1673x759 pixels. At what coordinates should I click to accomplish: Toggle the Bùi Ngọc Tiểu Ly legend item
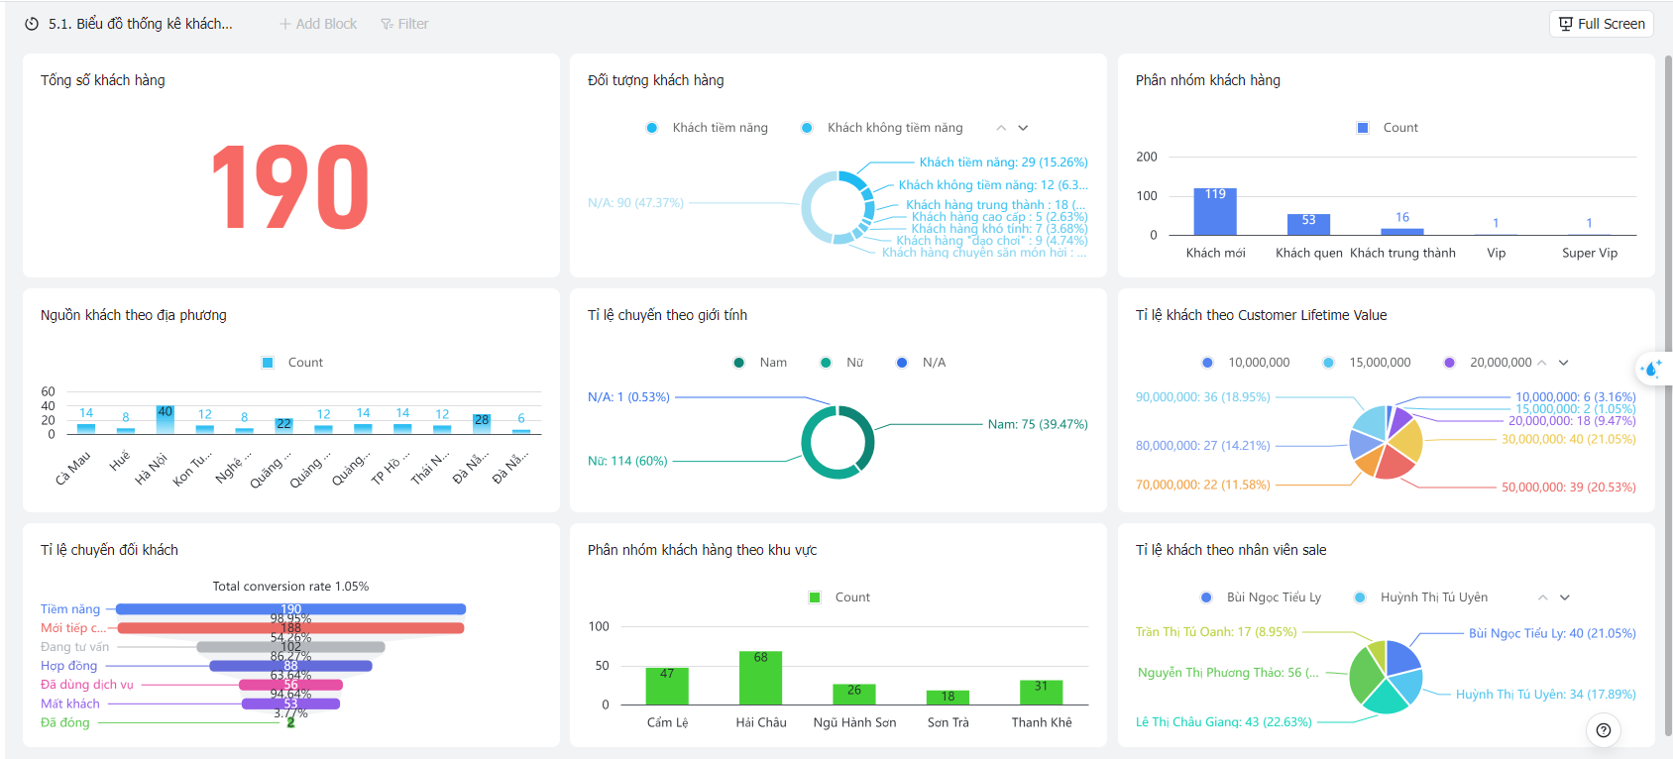click(1261, 597)
